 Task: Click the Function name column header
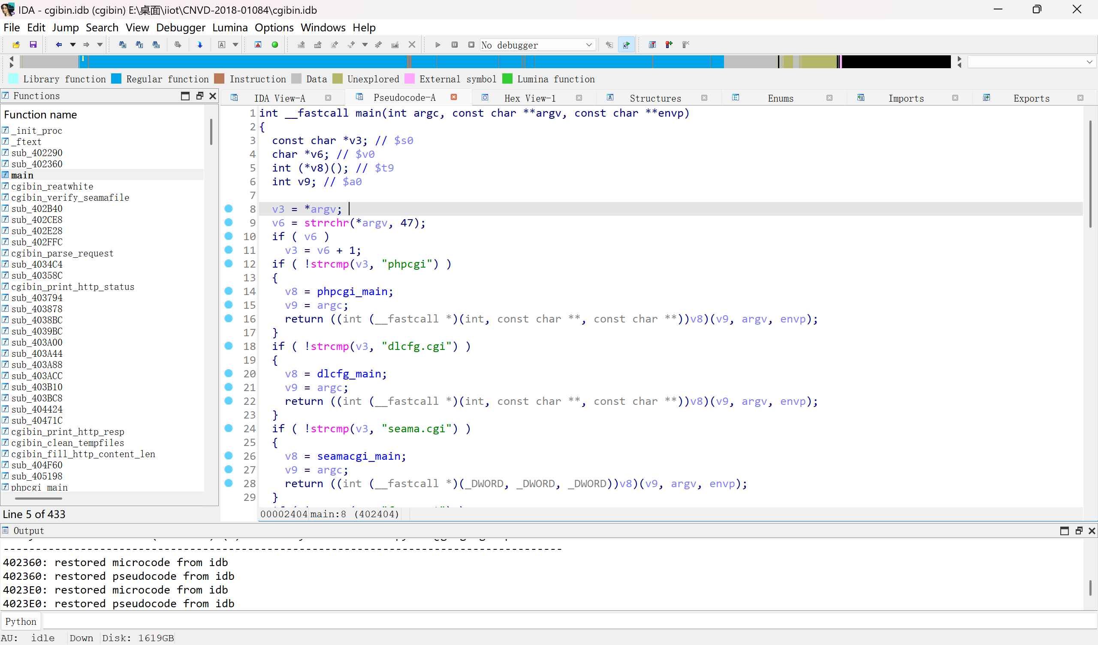click(40, 115)
